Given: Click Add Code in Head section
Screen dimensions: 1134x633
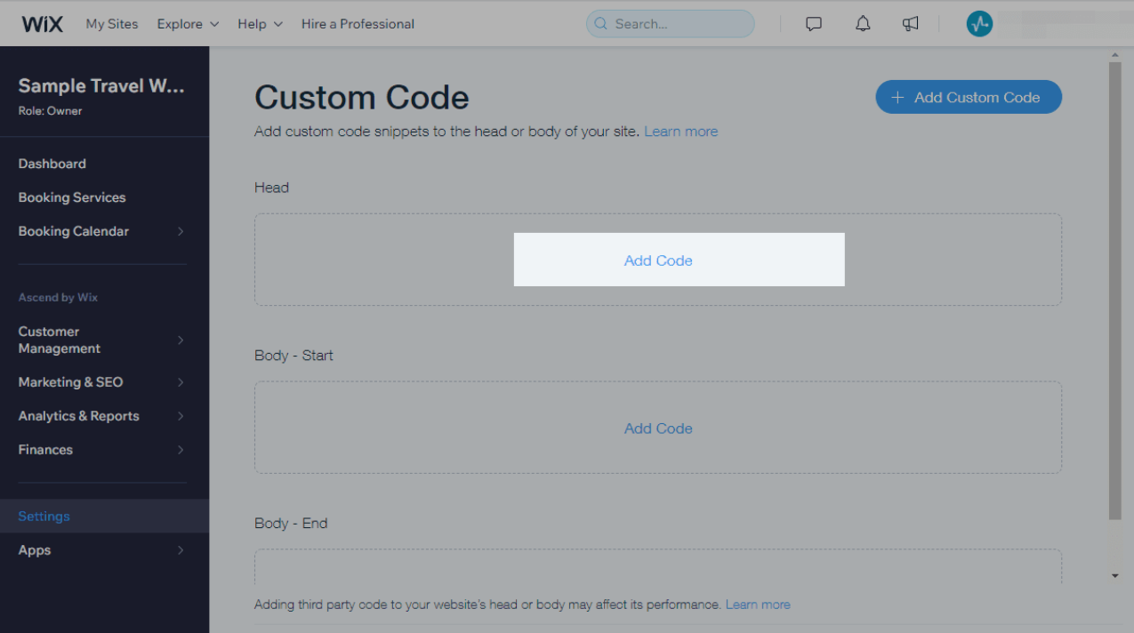Looking at the screenshot, I should click(x=658, y=260).
